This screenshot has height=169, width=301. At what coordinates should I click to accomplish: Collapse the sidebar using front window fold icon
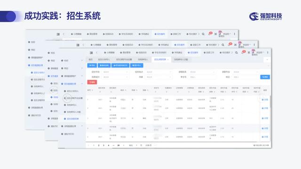point(91,53)
